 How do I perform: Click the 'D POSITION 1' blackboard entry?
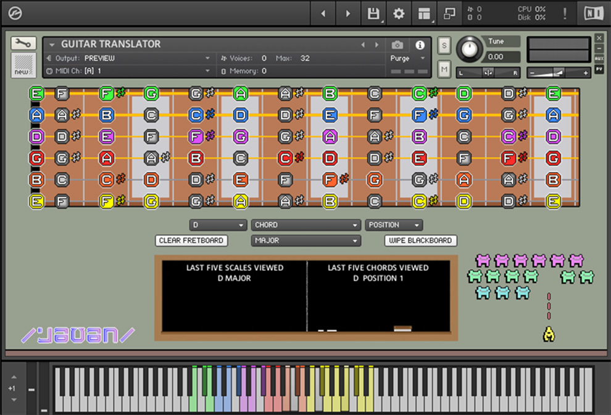(378, 278)
